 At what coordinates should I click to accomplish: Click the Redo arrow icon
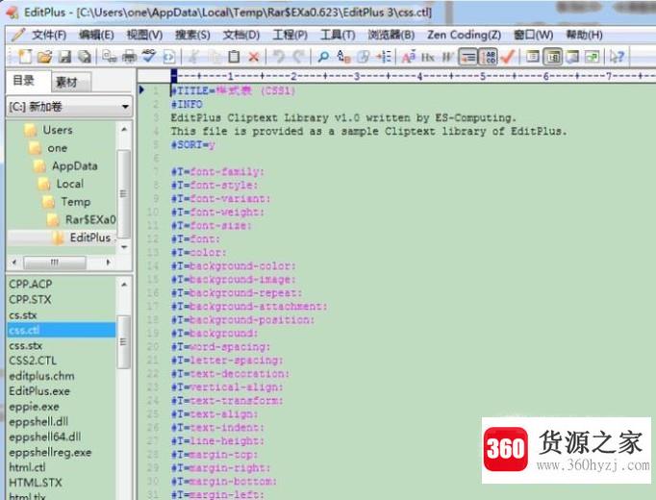pyautogui.click(x=299, y=57)
